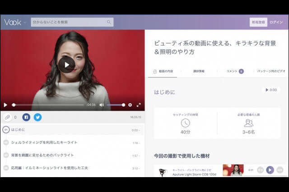
Task: Click mini player previous chapter button
Action: tap(260, 170)
